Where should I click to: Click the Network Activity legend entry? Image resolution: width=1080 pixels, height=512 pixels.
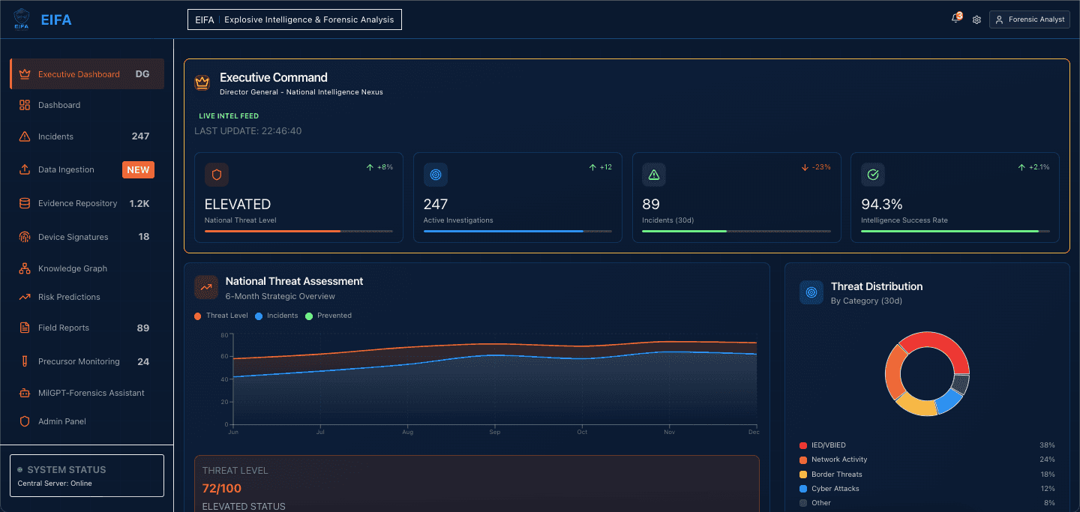pyautogui.click(x=839, y=460)
